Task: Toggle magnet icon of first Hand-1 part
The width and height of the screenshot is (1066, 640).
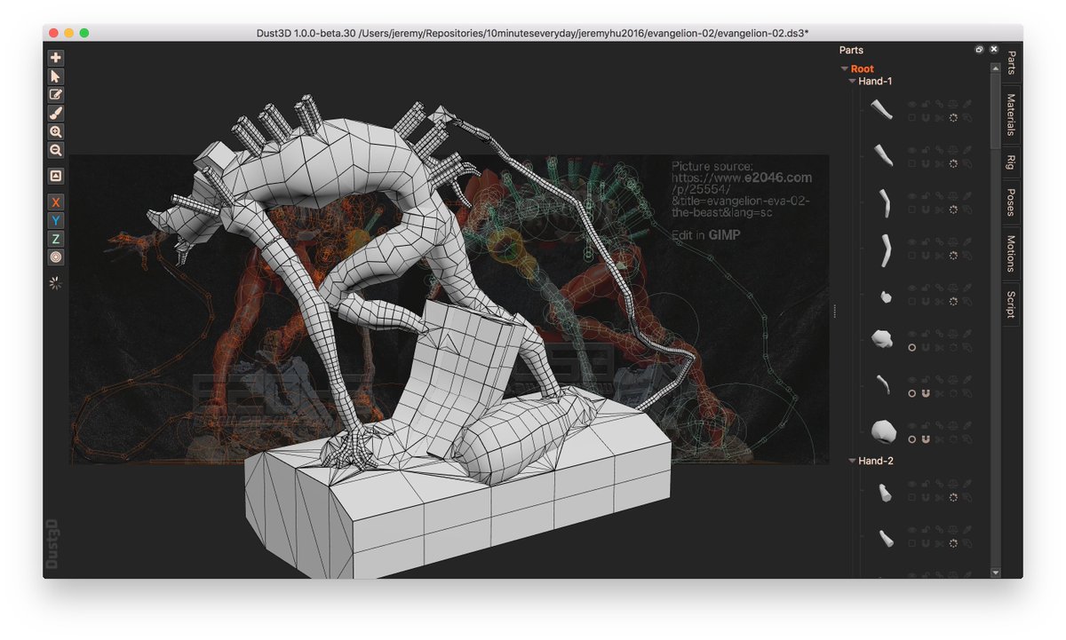Action: pos(926,117)
